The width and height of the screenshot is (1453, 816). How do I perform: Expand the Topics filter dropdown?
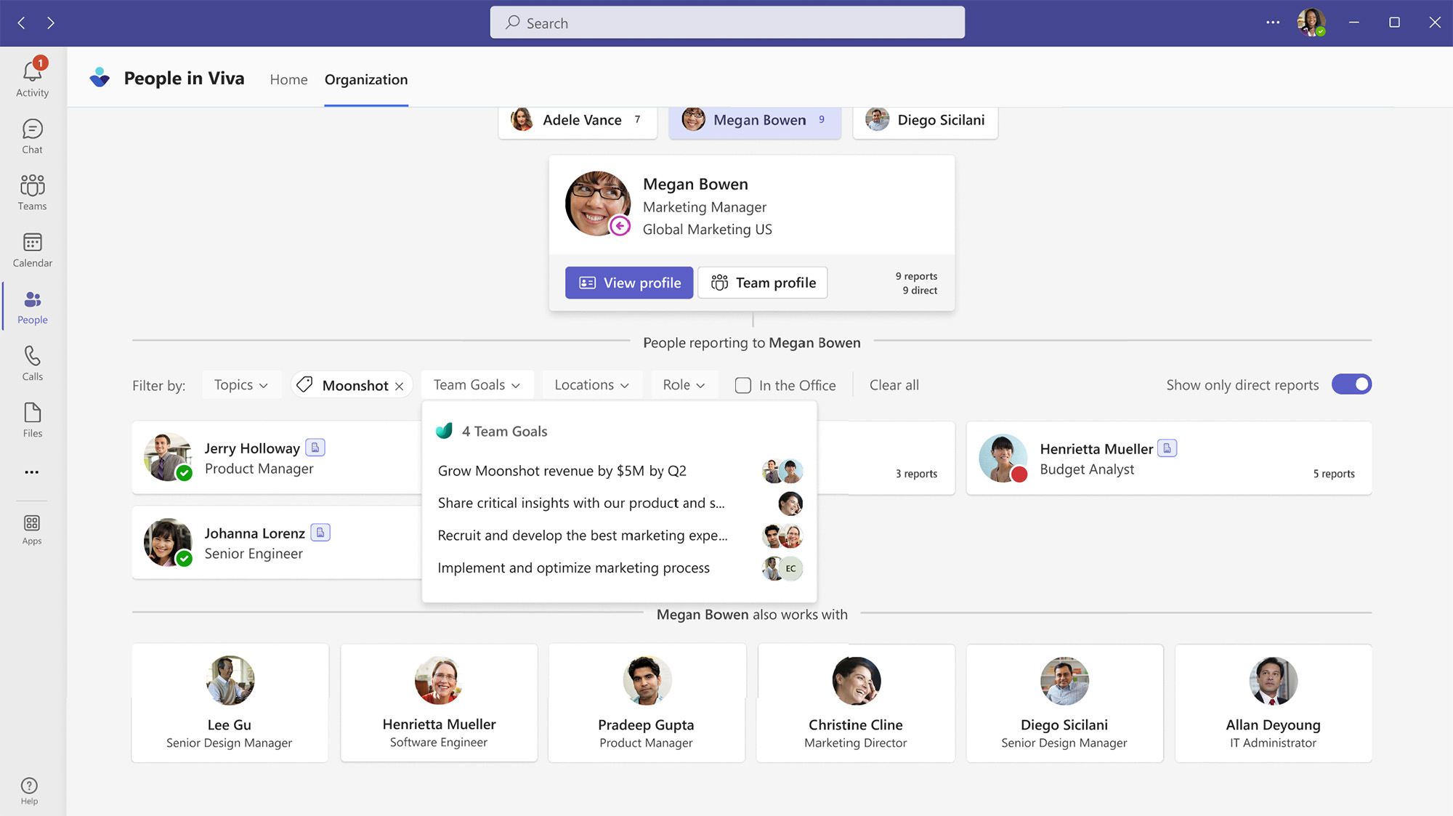tap(240, 385)
